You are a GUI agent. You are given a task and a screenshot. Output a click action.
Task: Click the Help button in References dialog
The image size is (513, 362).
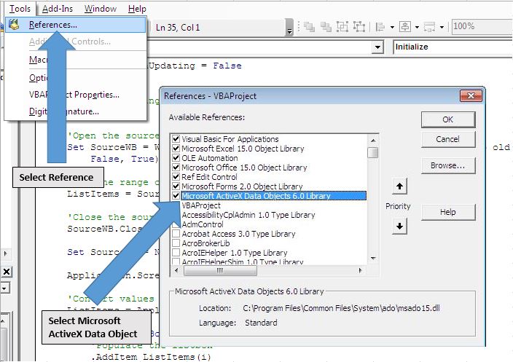pyautogui.click(x=448, y=212)
